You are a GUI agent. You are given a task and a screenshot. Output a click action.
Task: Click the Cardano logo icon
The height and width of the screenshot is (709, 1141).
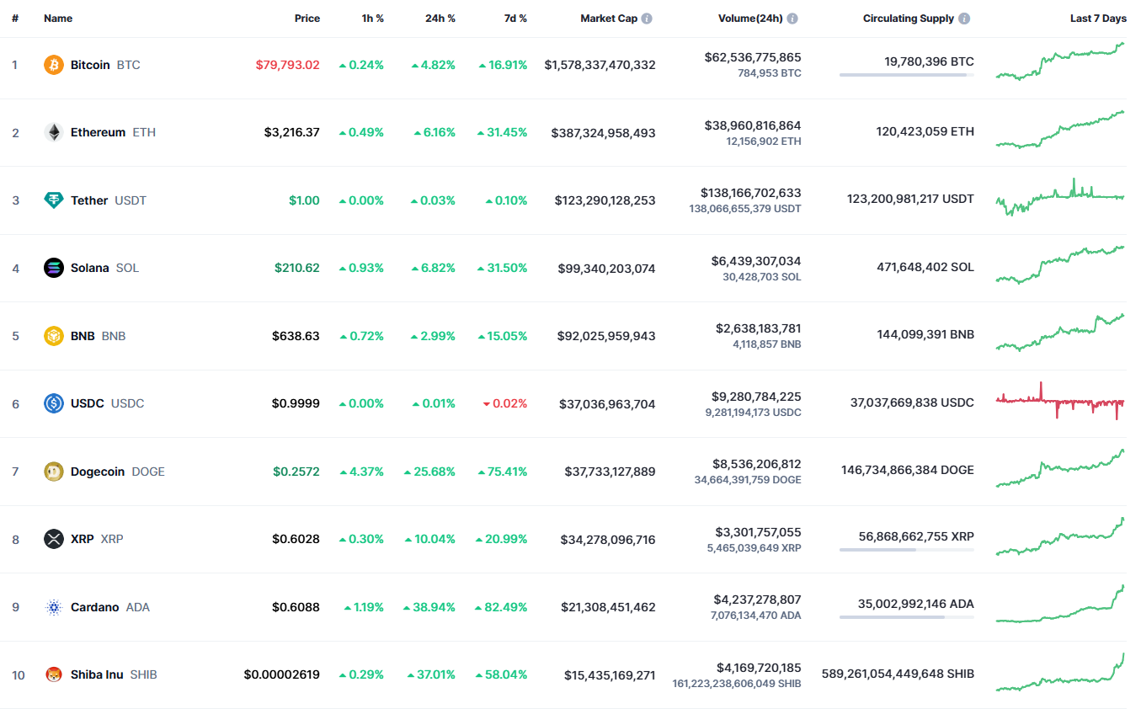tap(54, 607)
